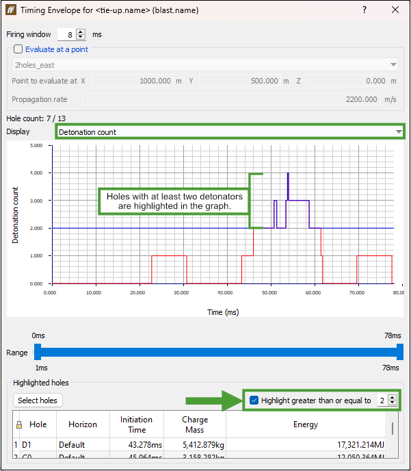This screenshot has height=471, width=411.
Task: Click row number 1 in the table
Action: click(16, 444)
